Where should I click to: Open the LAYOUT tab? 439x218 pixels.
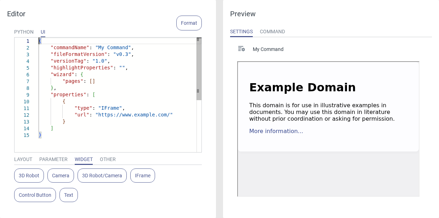[23, 159]
